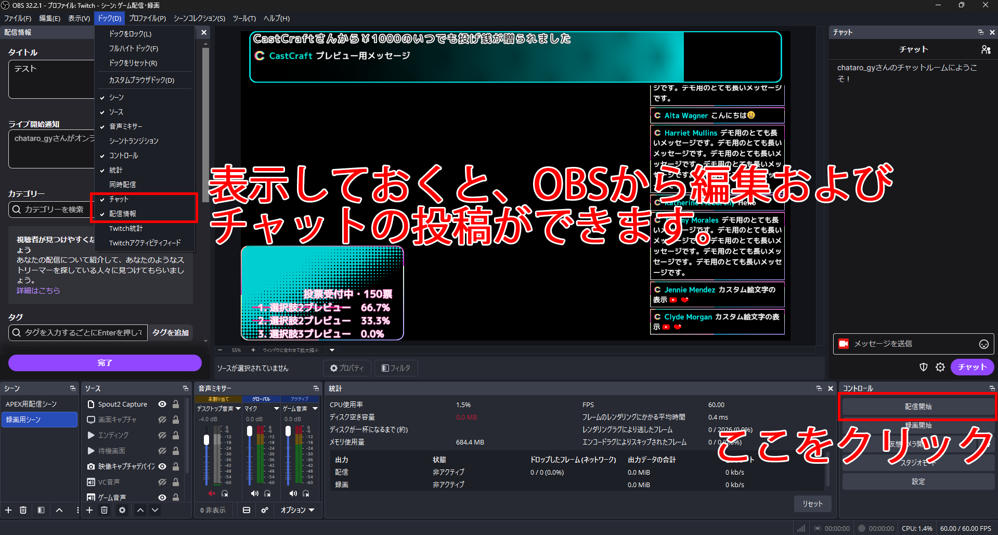Screen dimensions: 998x535
Task: Open オプション dropdown in audio mixer
Action: [297, 510]
